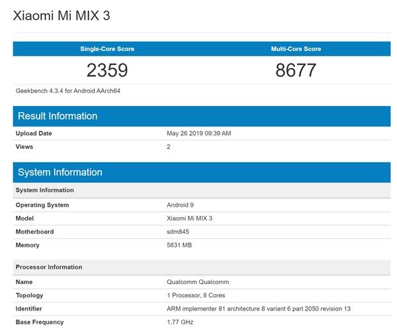Select the Model label
The width and height of the screenshot is (397, 335).
click(x=24, y=218)
